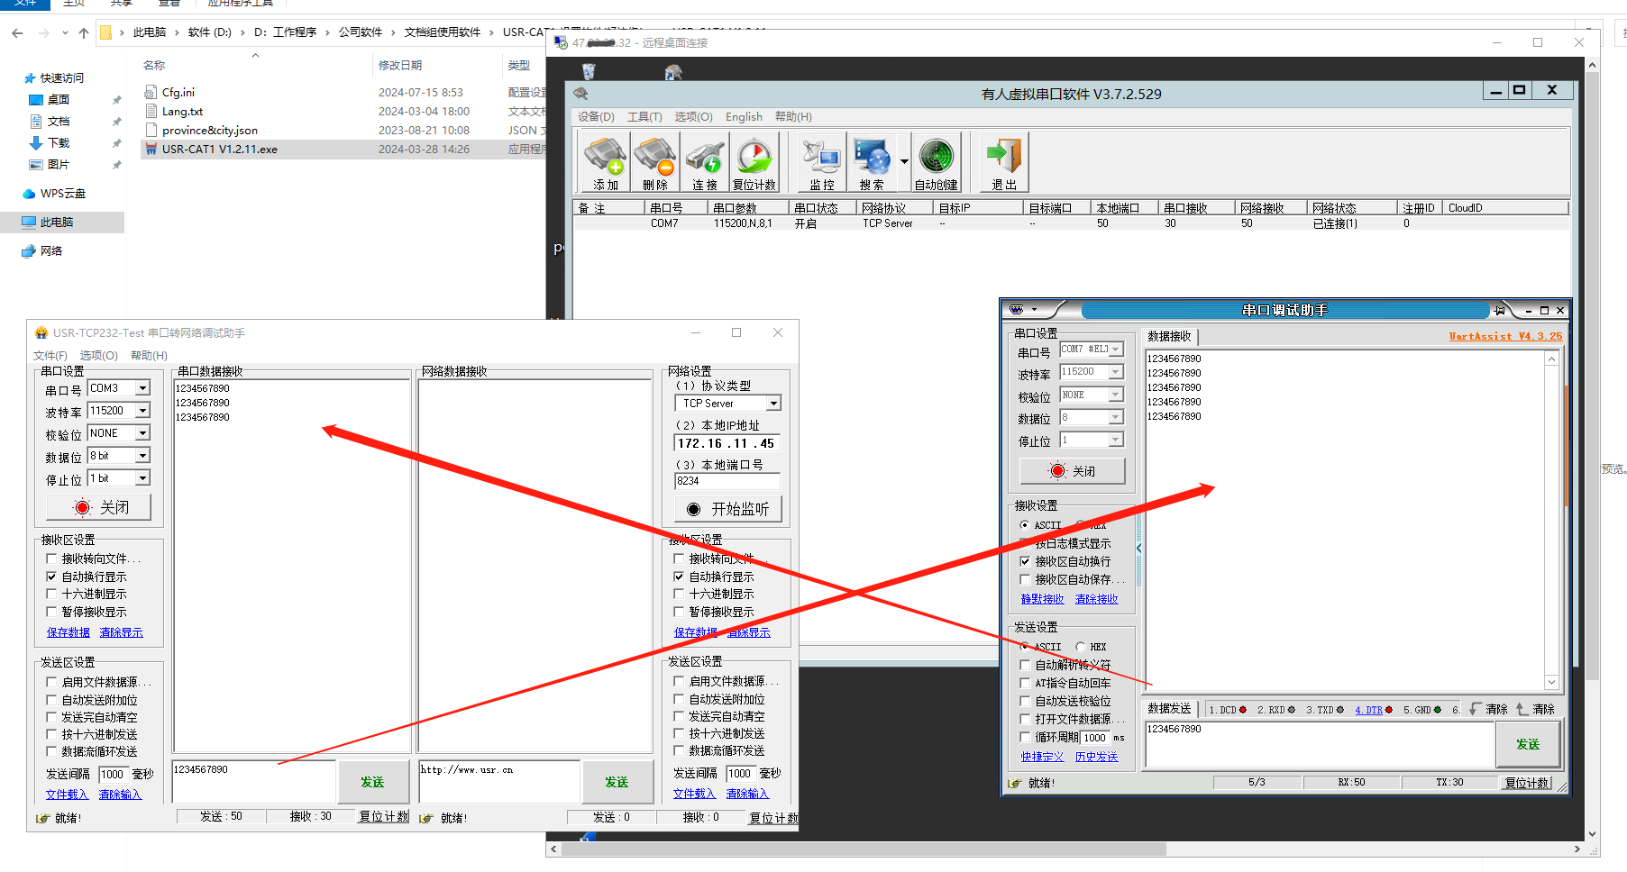Screen dimensions: 1627x872
Task: Open 设备(D) menu in virtual serial software
Action: point(596,117)
